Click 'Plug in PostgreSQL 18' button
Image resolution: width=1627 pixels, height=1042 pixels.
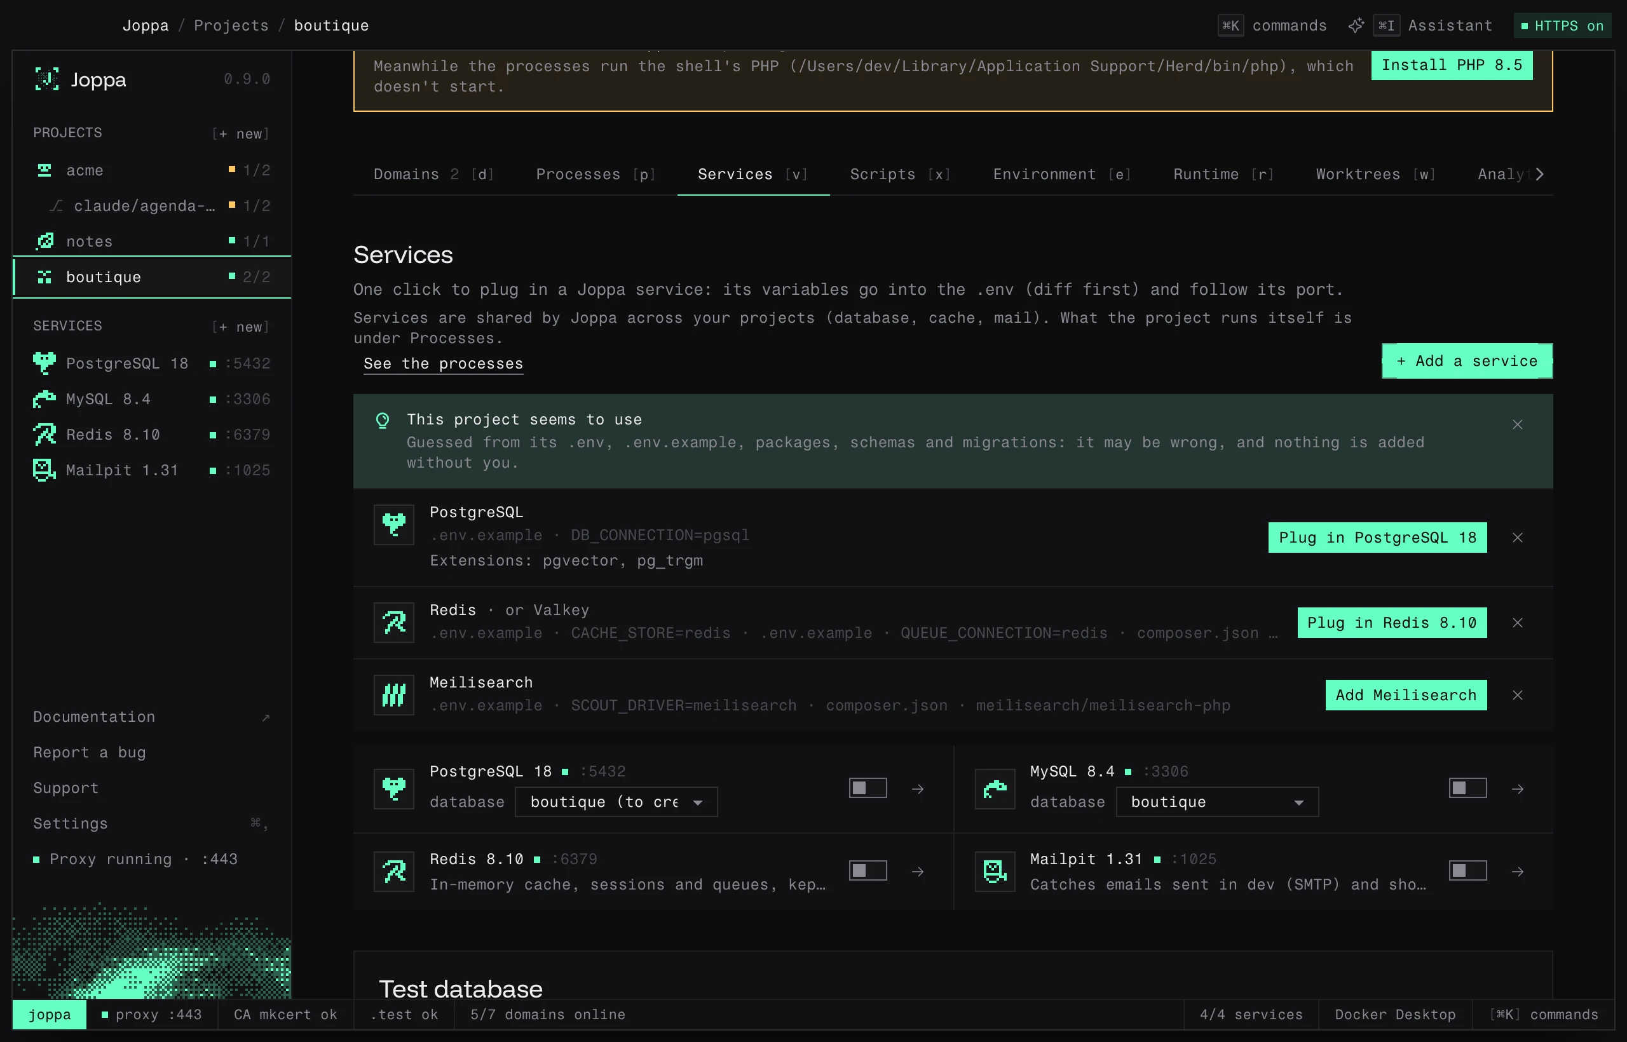click(x=1377, y=538)
